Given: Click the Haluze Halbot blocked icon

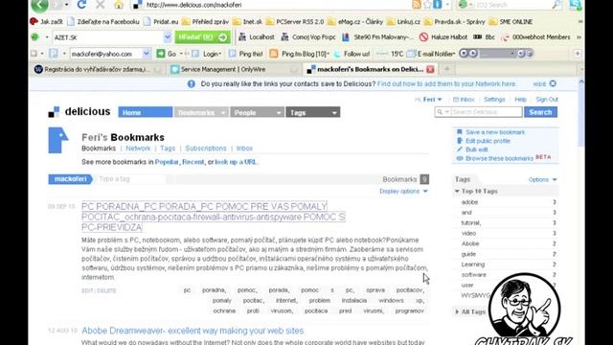Looking at the screenshot, I should point(423,37).
